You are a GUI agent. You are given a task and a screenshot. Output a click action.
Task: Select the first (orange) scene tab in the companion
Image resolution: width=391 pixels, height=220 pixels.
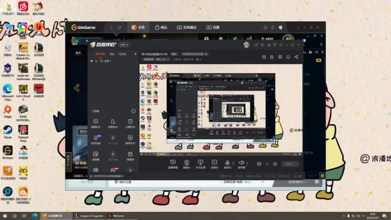pos(100,54)
